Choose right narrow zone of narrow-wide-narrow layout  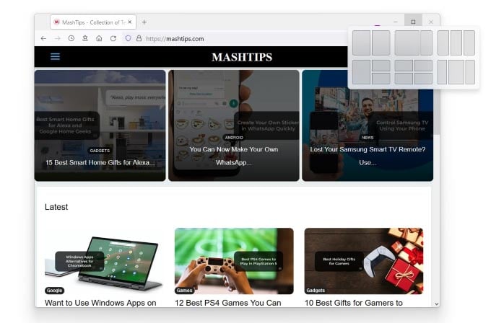pyautogui.click(x=470, y=72)
